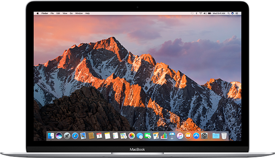Open Photos pinwheel icon
The width and height of the screenshot is (275, 158).
(131, 136)
